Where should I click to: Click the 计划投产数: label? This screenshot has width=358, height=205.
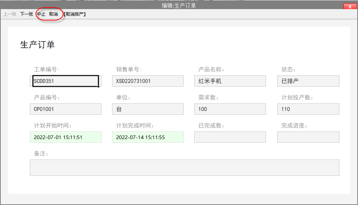[297, 98]
